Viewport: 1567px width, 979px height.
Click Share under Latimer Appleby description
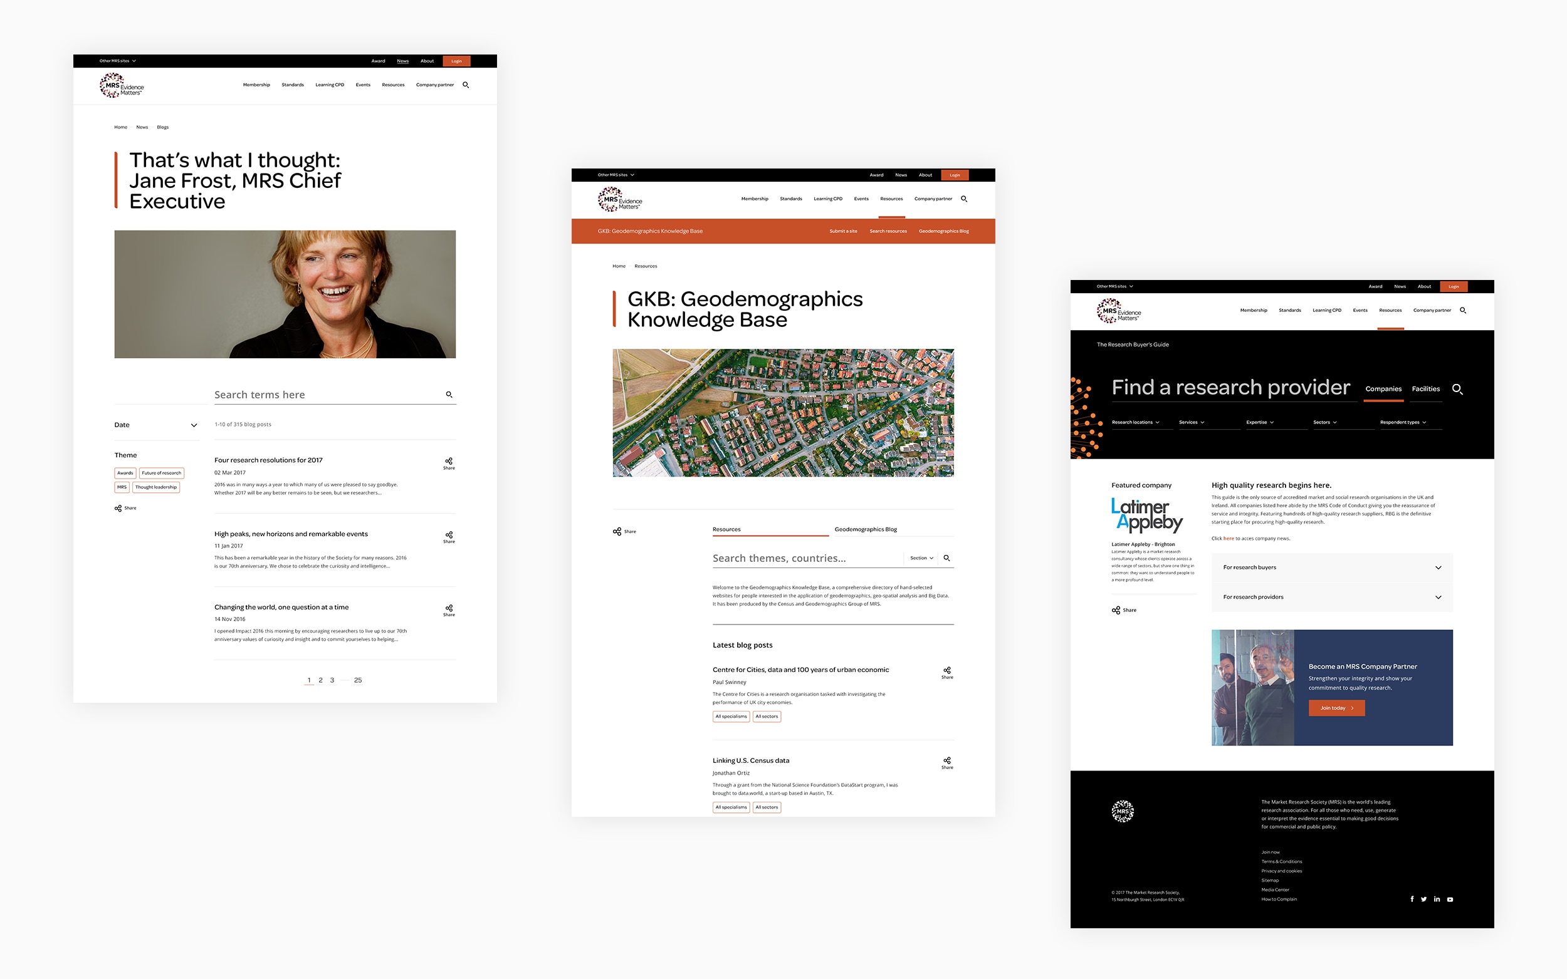click(x=1124, y=610)
